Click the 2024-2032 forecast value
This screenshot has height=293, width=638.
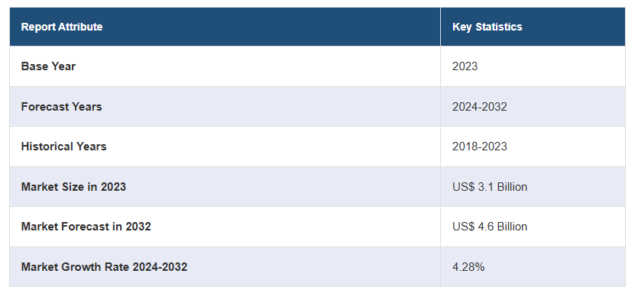tap(479, 107)
